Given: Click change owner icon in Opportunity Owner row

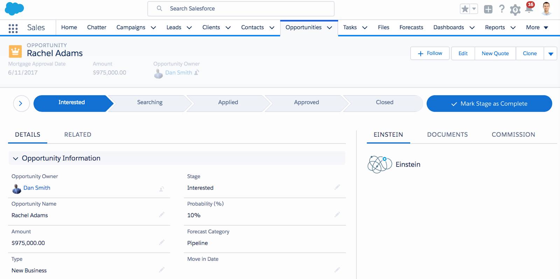Looking at the screenshot, I should click(162, 189).
